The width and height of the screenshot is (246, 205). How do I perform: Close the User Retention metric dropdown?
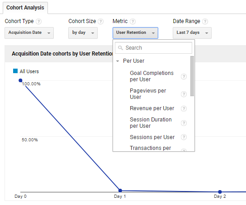[x=135, y=33]
